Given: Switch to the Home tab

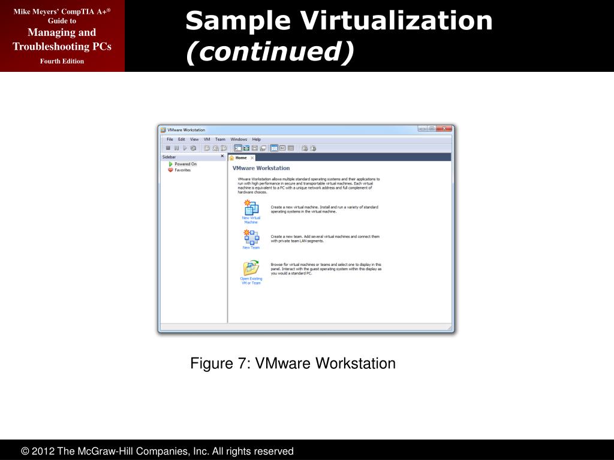Looking at the screenshot, I should 241,158.
